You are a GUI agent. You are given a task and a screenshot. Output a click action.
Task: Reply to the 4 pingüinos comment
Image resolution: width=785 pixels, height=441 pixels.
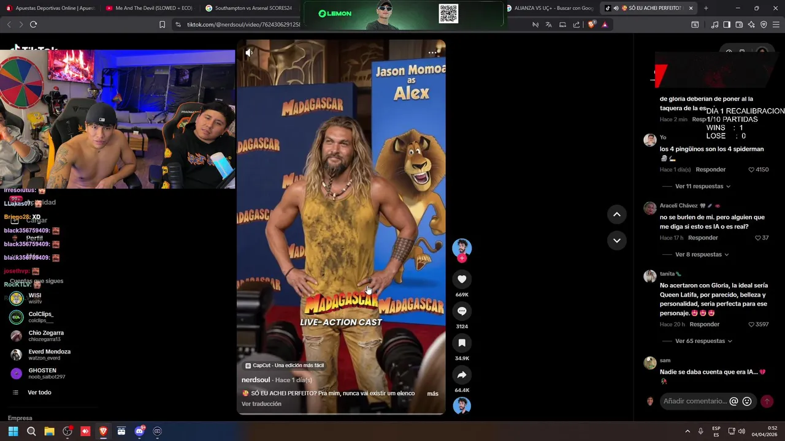tap(710, 170)
